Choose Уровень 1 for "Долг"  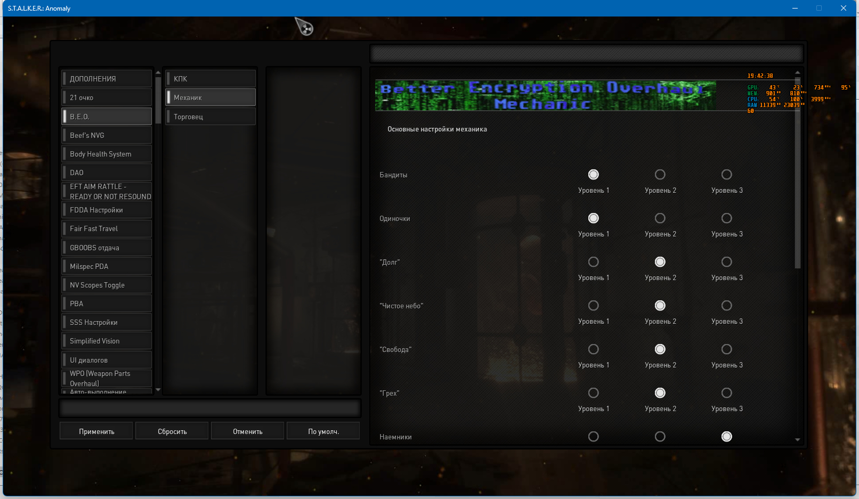(593, 262)
